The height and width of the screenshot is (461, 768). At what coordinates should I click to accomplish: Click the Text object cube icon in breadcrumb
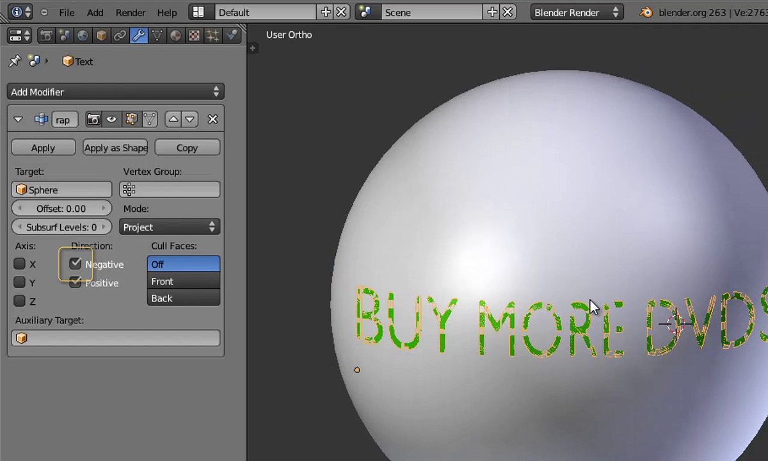coord(67,61)
